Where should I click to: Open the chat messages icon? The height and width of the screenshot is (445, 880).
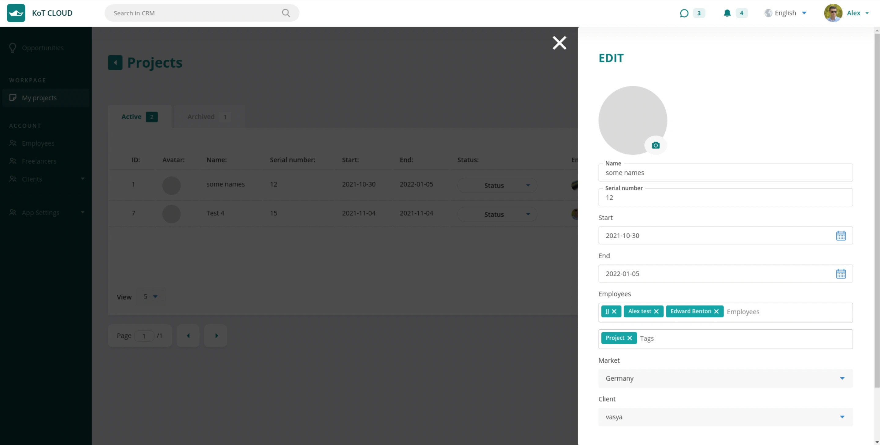pyautogui.click(x=684, y=13)
